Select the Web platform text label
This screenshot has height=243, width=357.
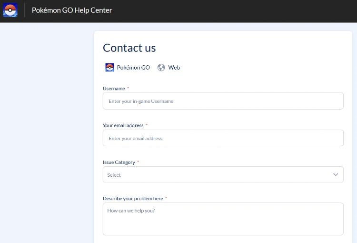coord(174,68)
